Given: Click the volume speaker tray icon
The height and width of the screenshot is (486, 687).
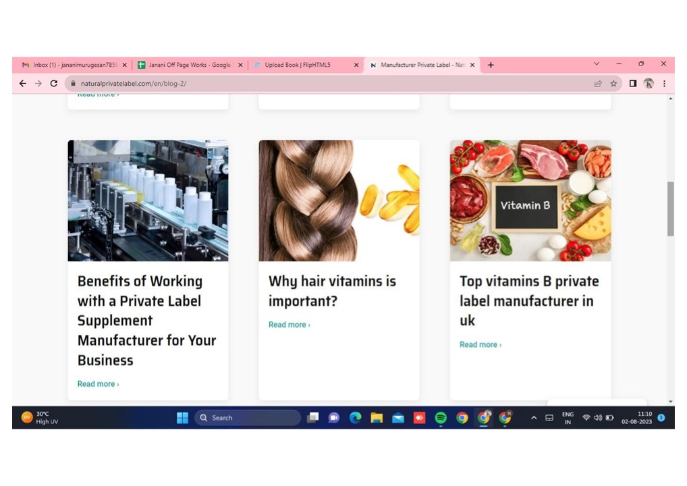Looking at the screenshot, I should coord(598,418).
